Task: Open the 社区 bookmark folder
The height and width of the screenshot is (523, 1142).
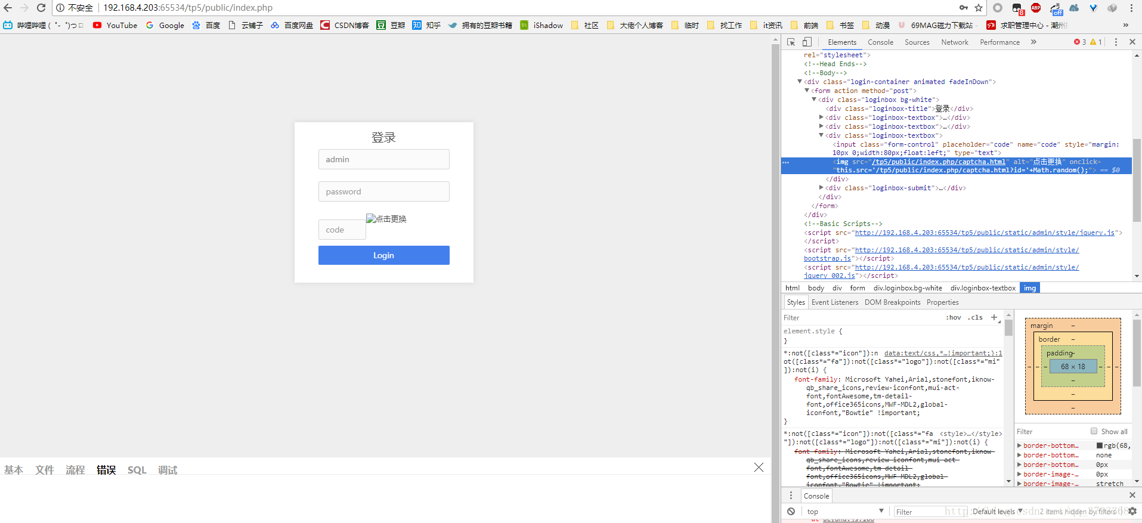Action: point(585,25)
